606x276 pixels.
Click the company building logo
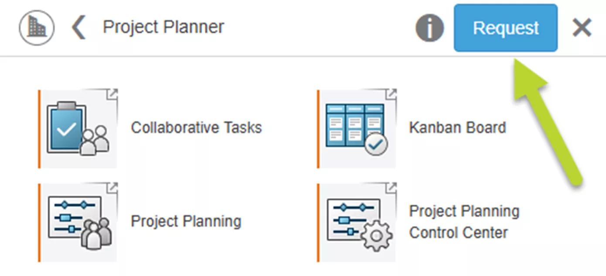pyautogui.click(x=36, y=27)
